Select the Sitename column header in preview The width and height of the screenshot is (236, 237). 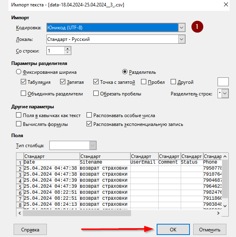click(105, 156)
